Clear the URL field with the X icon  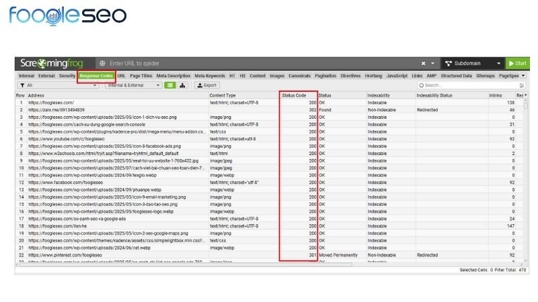pos(424,63)
